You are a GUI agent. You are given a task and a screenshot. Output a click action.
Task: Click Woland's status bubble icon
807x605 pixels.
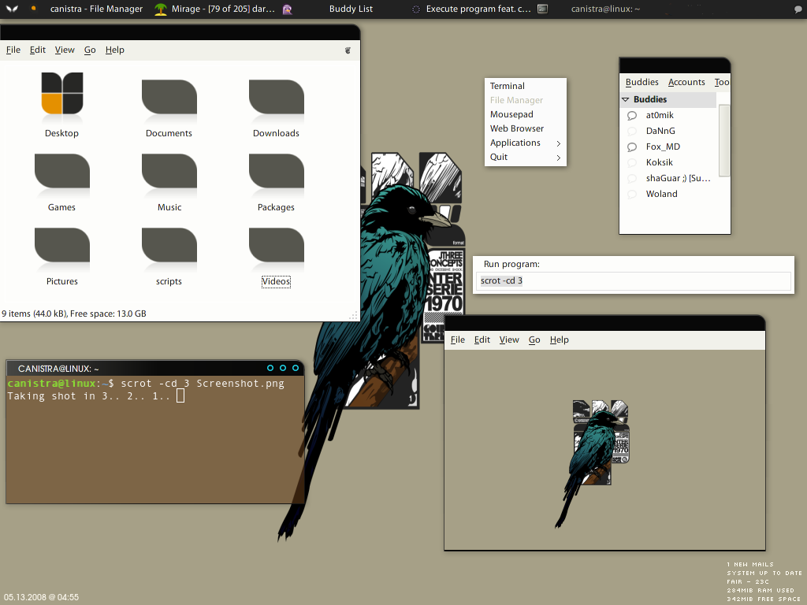click(x=632, y=194)
